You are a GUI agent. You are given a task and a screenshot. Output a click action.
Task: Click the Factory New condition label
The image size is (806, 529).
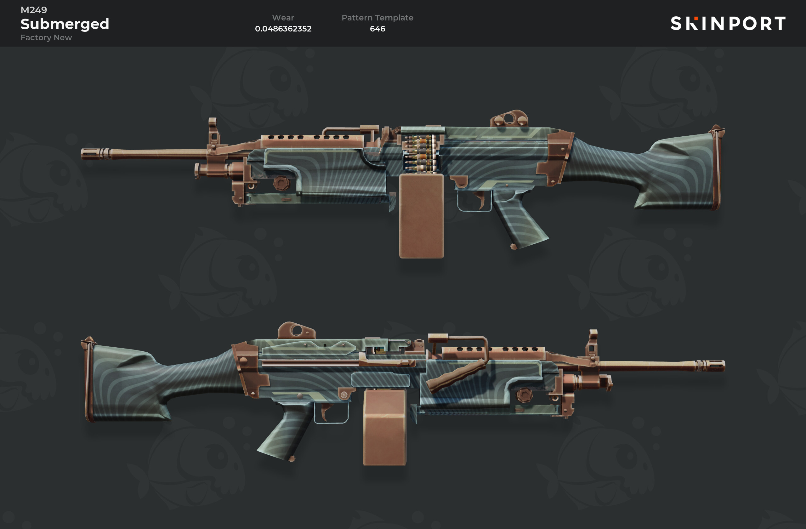pos(46,37)
